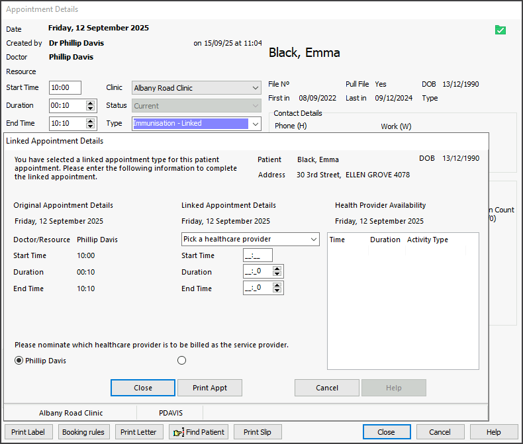Image resolution: width=523 pixels, height=444 pixels.
Task: Click the Print Slip button
Action: pyautogui.click(x=258, y=432)
